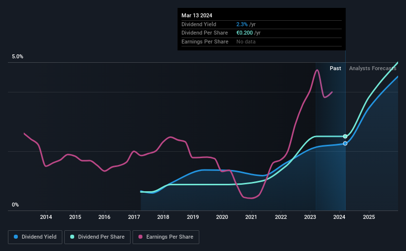Click the 2020 x-axis year label
Screen dimensions: 406x251
(x=222, y=217)
